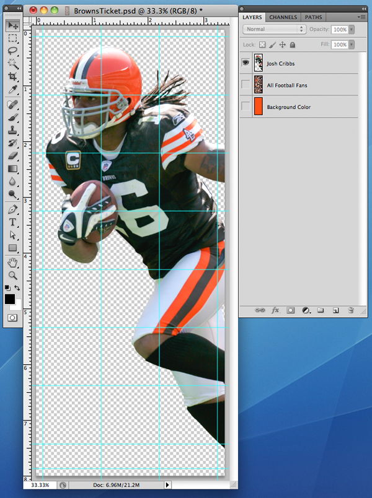Pick the Magic Wand tool

tap(13, 64)
